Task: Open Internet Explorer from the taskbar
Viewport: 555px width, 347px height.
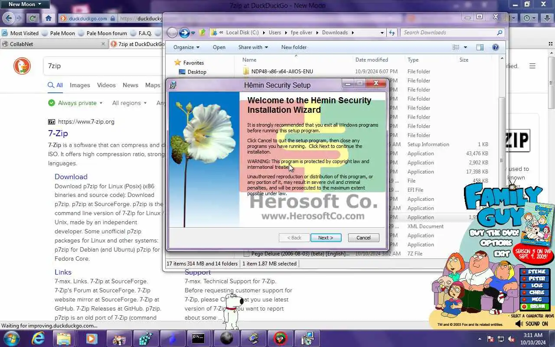Action: point(38,338)
